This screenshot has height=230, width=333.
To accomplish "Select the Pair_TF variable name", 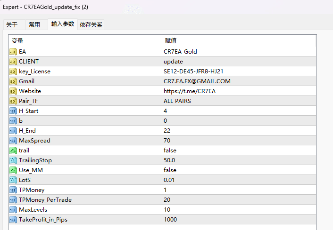I will point(28,101).
